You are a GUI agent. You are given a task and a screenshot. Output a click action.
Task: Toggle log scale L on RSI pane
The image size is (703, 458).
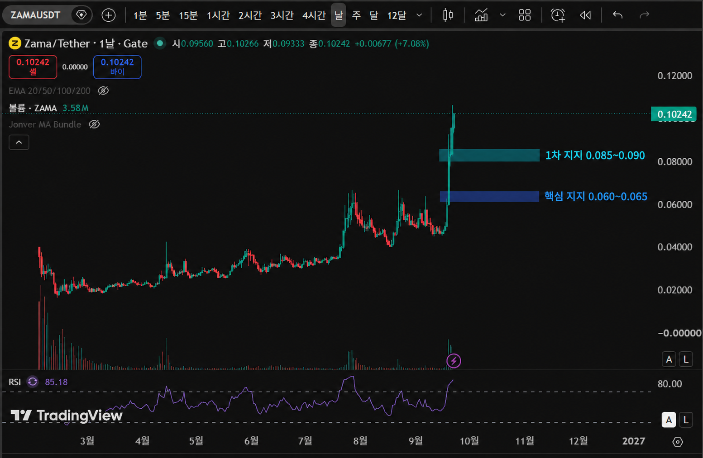point(686,420)
